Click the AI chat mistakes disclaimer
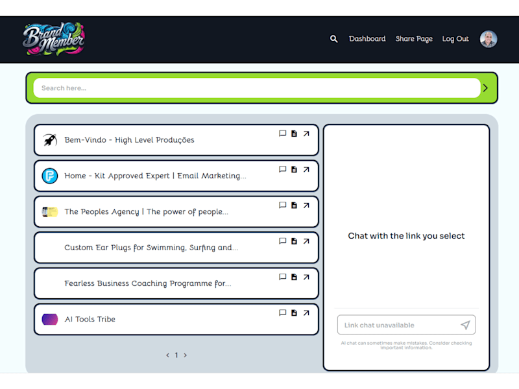The image size is (519, 389). pyautogui.click(x=406, y=346)
